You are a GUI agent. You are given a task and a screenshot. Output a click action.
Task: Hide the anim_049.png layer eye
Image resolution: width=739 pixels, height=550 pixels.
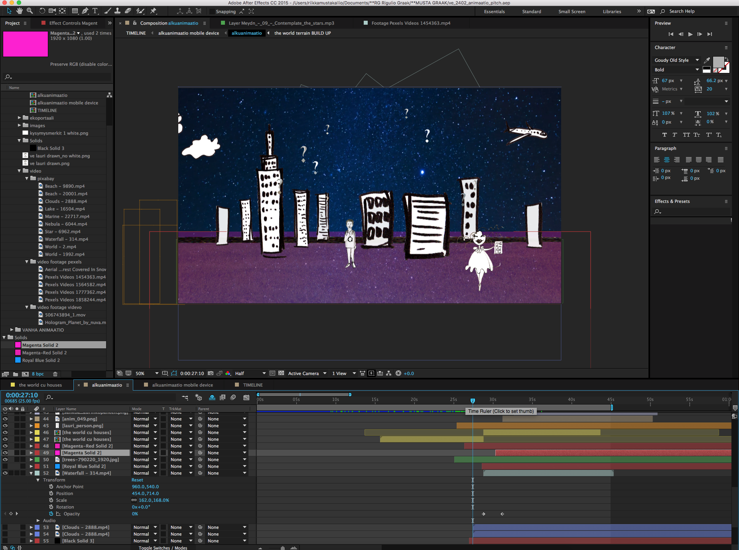coord(5,419)
